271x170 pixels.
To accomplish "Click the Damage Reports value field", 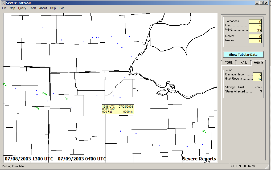I will pyautogui.click(x=257, y=75).
